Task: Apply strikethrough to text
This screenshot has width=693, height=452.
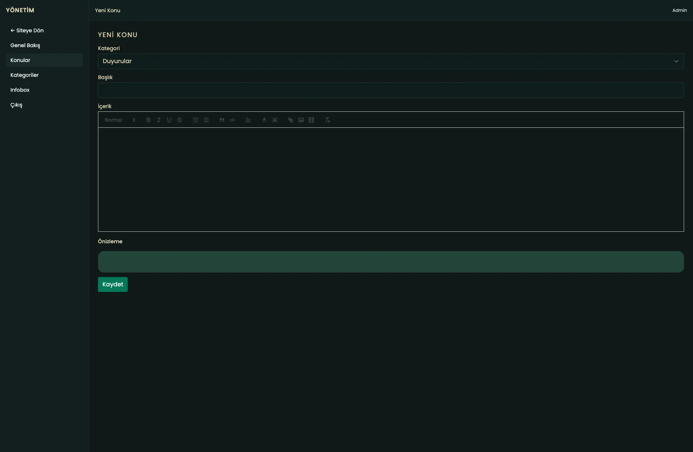Action: pos(180,120)
